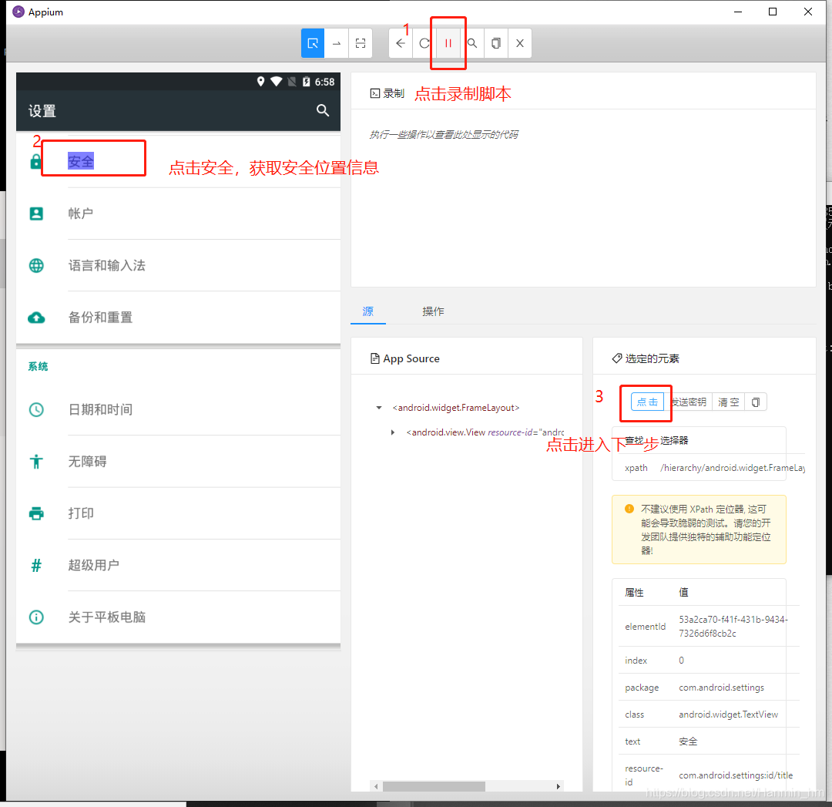The width and height of the screenshot is (832, 807).
Task: Select 关于平板电脑 in device screenshot
Action: (x=106, y=617)
